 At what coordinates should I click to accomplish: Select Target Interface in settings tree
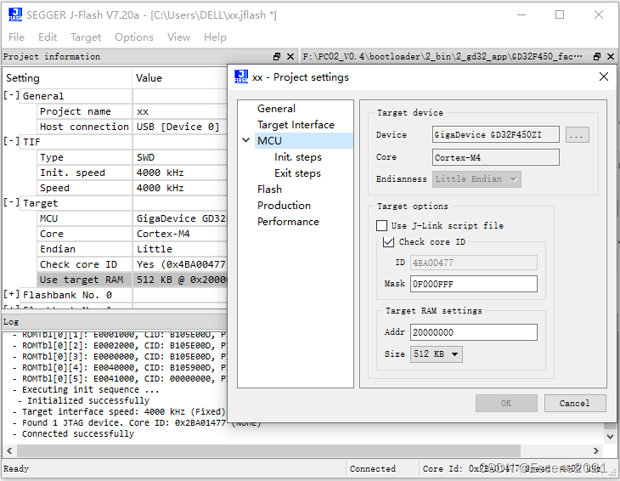[296, 125]
